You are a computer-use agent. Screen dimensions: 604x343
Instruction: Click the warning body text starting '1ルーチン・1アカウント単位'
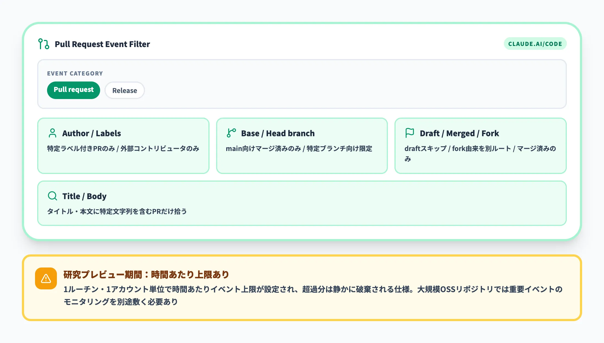tap(313, 295)
